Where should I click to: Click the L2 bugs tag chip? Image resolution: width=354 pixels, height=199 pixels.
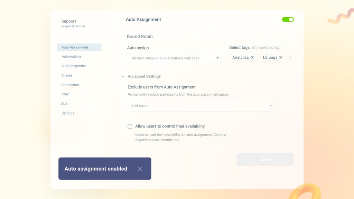point(272,57)
